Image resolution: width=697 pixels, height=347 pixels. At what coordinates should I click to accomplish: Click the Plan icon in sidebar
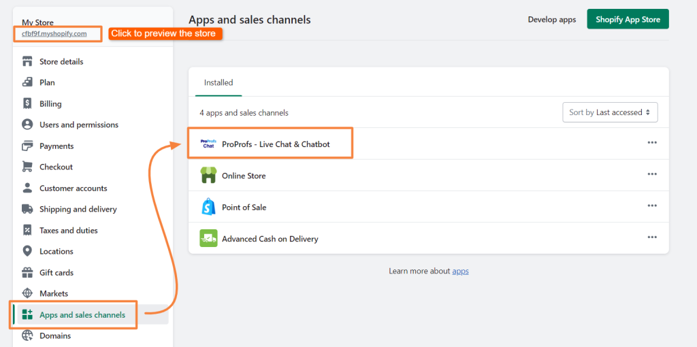coord(27,82)
